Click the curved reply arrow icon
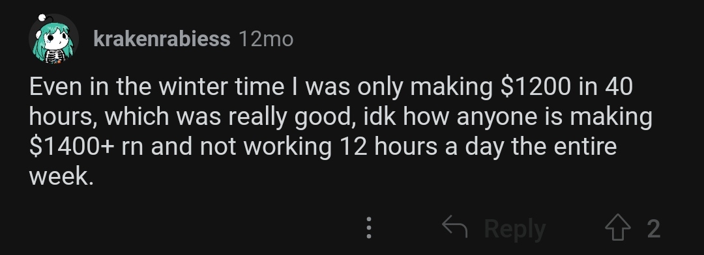The image size is (704, 255). click(455, 226)
